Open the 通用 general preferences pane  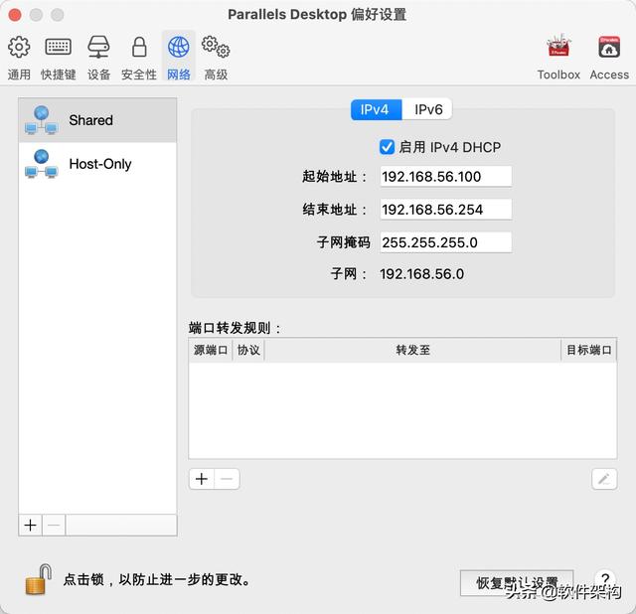tap(19, 57)
